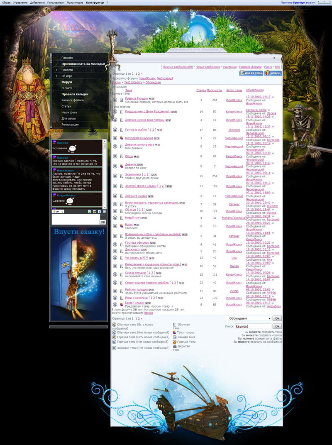Image resolution: width=332 pixels, height=445 pixels.
Task: Open Test category breadcrumb link
Action: (133, 82)
